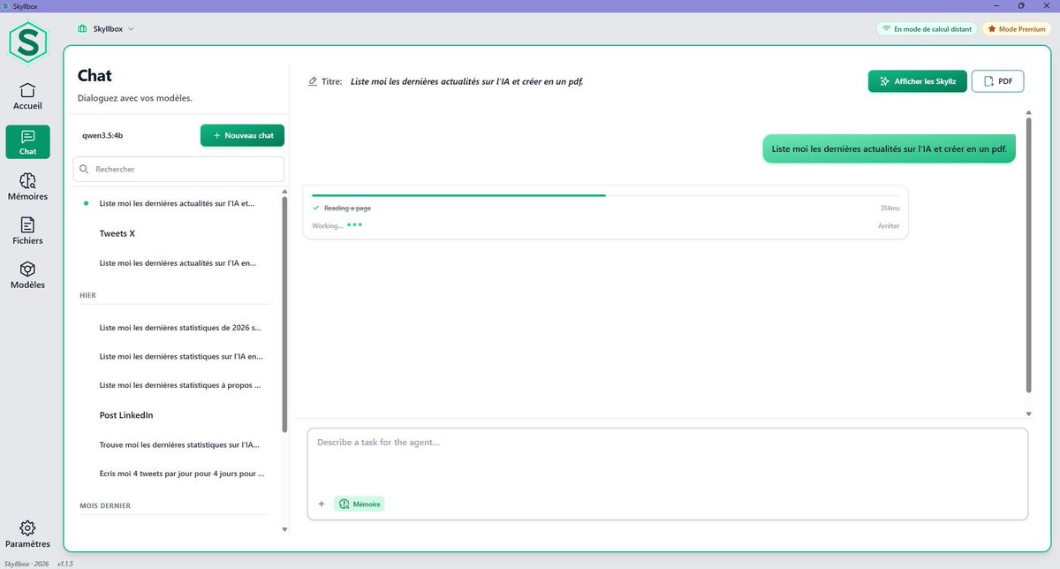Export the chat as PDF

click(x=998, y=80)
